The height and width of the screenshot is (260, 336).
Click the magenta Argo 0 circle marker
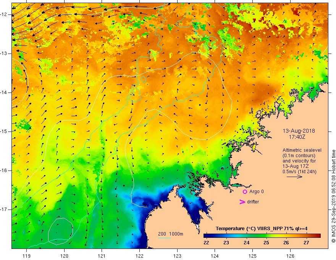coord(245,192)
